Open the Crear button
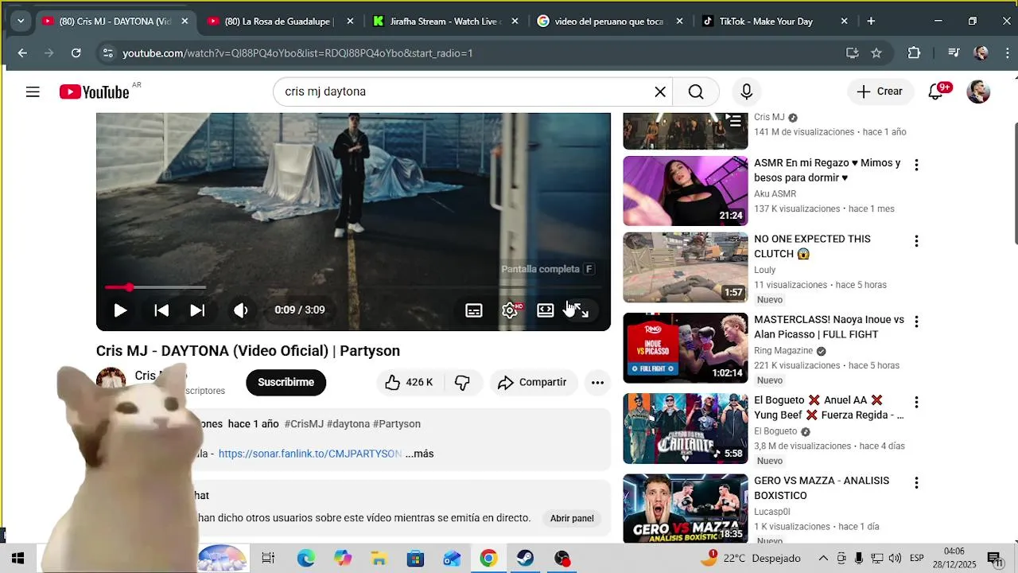This screenshot has height=573, width=1018. 880,92
